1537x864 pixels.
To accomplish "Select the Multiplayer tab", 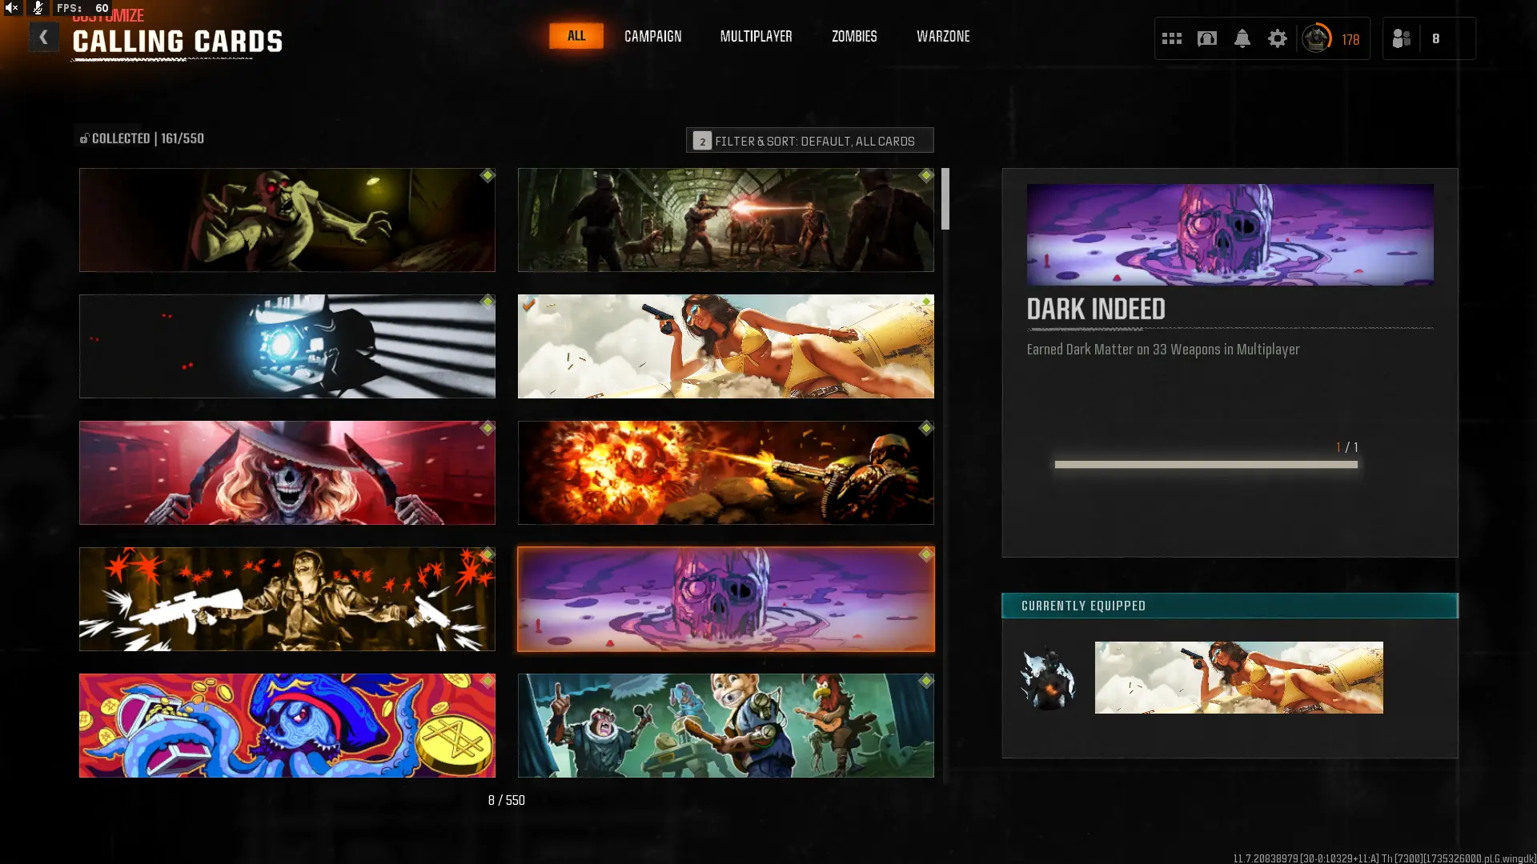I will coord(756,36).
